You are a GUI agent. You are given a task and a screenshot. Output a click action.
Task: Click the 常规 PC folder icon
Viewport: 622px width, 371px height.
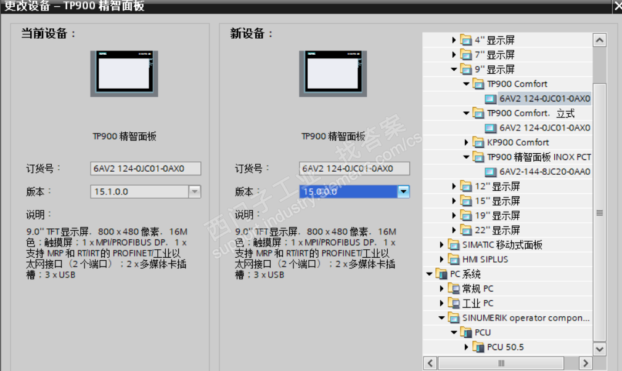click(454, 289)
